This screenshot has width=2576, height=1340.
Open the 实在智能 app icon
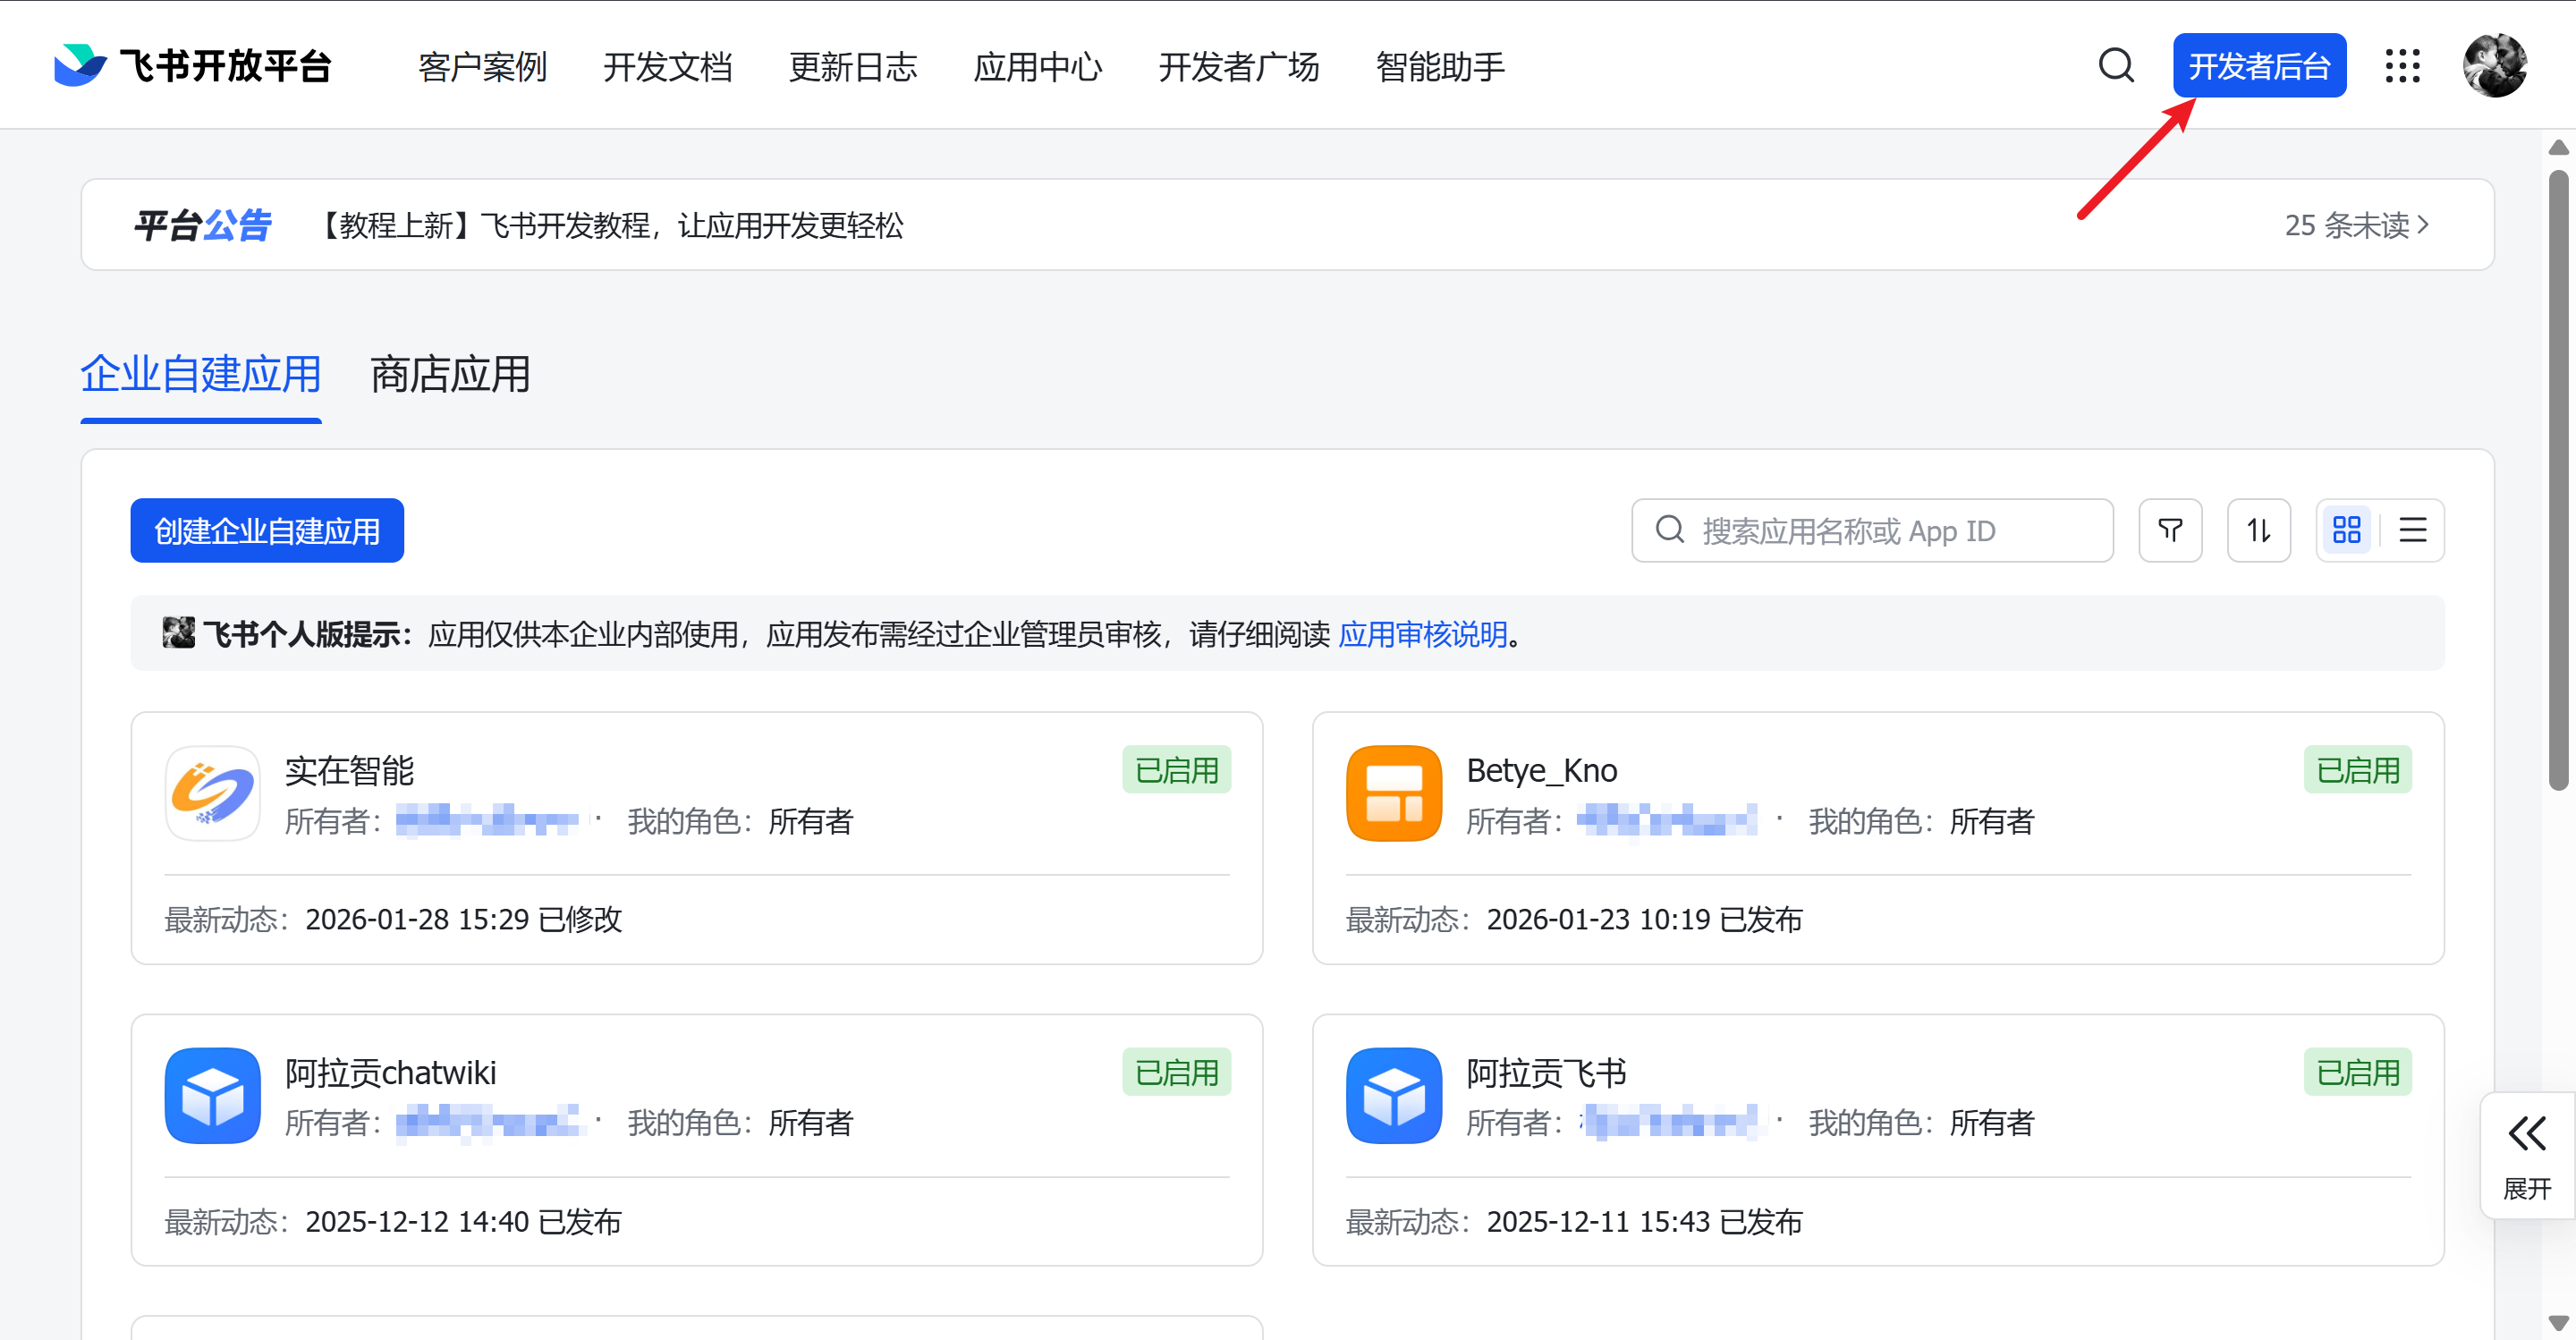[x=212, y=794]
